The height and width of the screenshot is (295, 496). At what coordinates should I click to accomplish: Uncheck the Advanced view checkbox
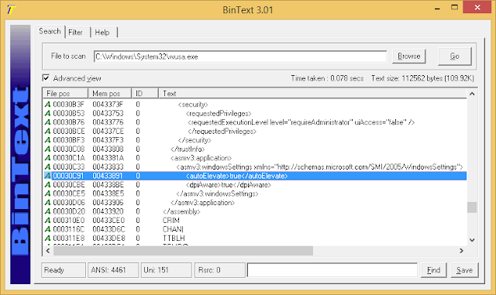[x=46, y=77]
